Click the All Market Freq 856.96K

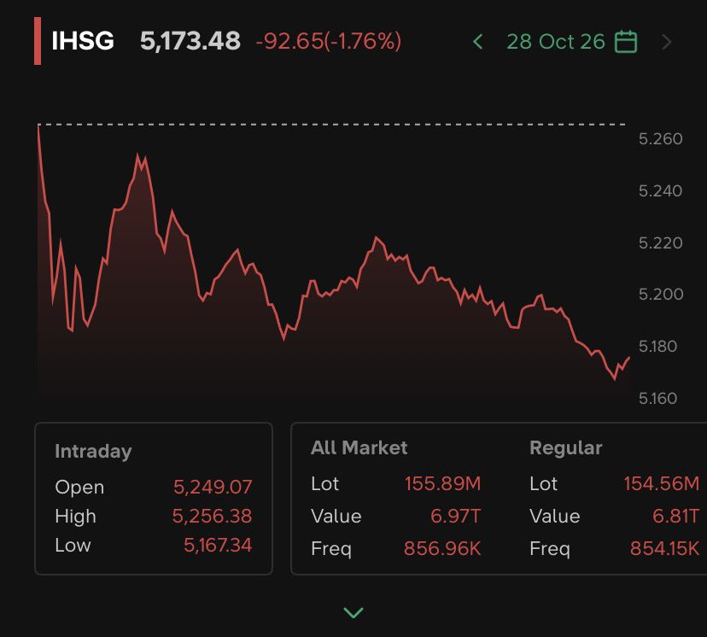pyautogui.click(x=442, y=549)
